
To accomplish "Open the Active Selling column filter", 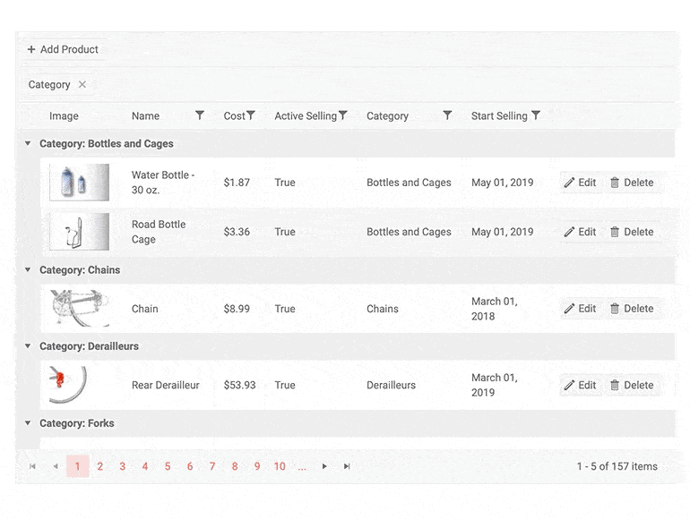I will coord(343,115).
